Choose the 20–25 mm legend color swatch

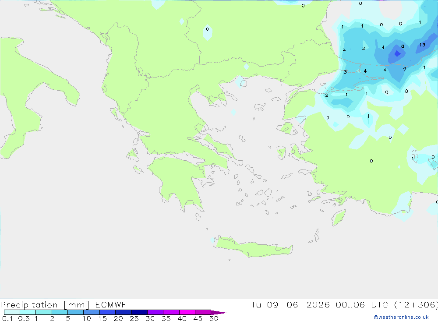pos(124,312)
